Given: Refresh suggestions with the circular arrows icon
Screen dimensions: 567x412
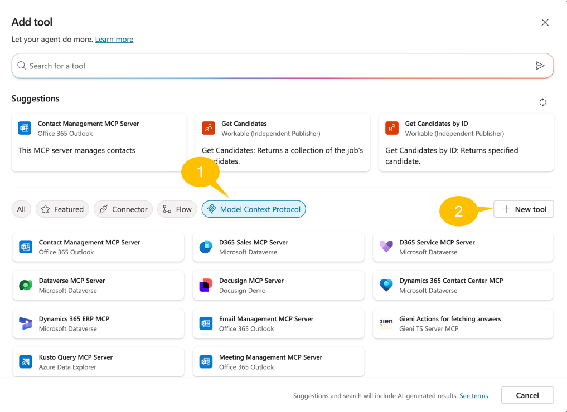Looking at the screenshot, I should click(x=543, y=102).
